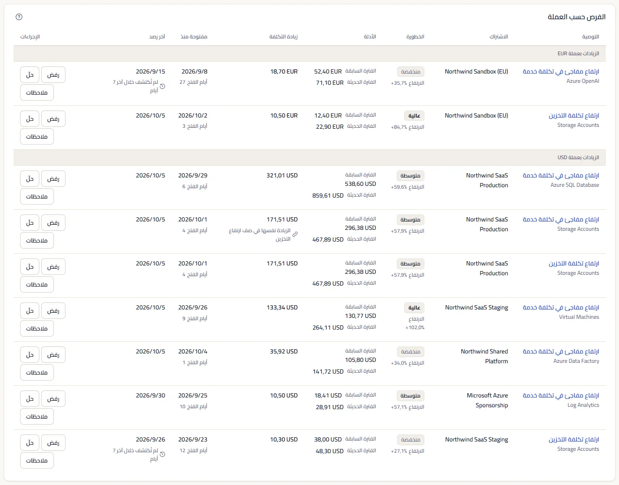
Task: Click the زيادة التكلفة column header
Action: (x=284, y=37)
